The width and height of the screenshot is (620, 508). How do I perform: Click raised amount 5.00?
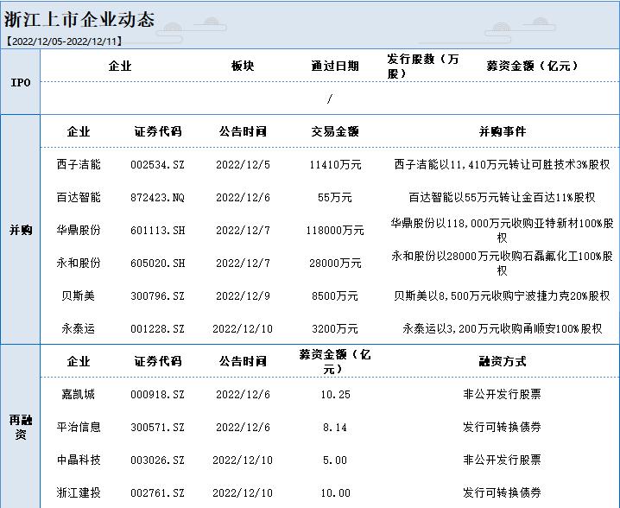click(x=335, y=460)
